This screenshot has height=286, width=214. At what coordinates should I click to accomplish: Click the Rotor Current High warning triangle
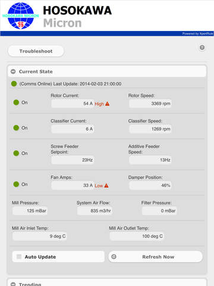click(107, 104)
